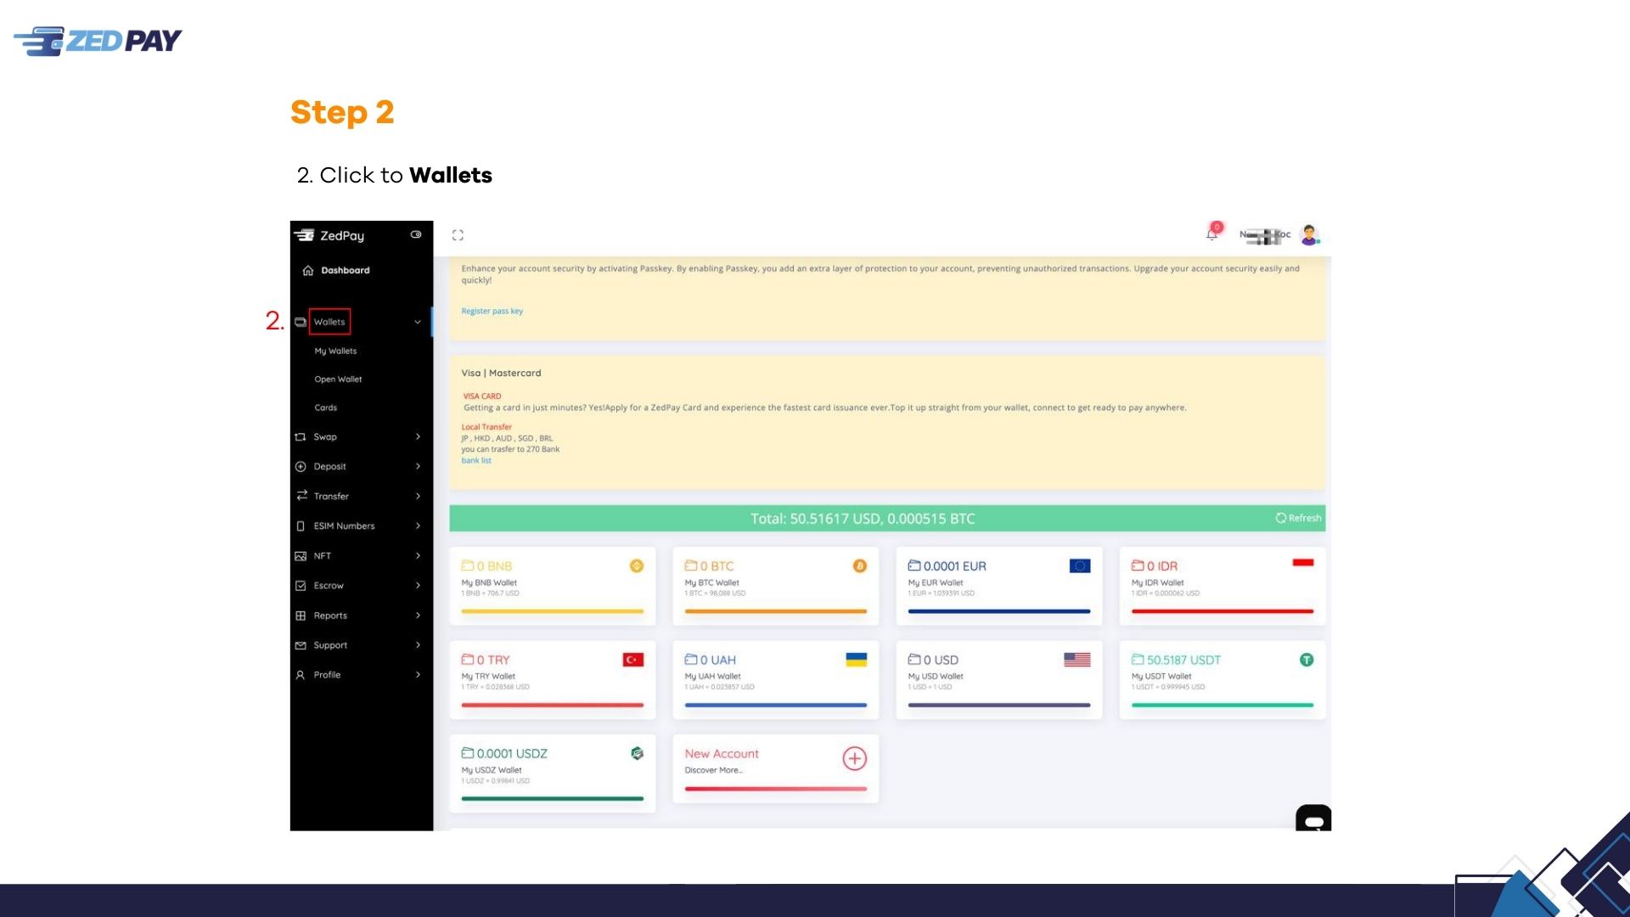Click the Deposit plus icon
The image size is (1630, 917).
pos(301,467)
